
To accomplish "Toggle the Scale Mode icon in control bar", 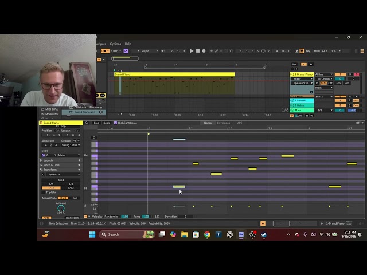I will [x=126, y=51].
